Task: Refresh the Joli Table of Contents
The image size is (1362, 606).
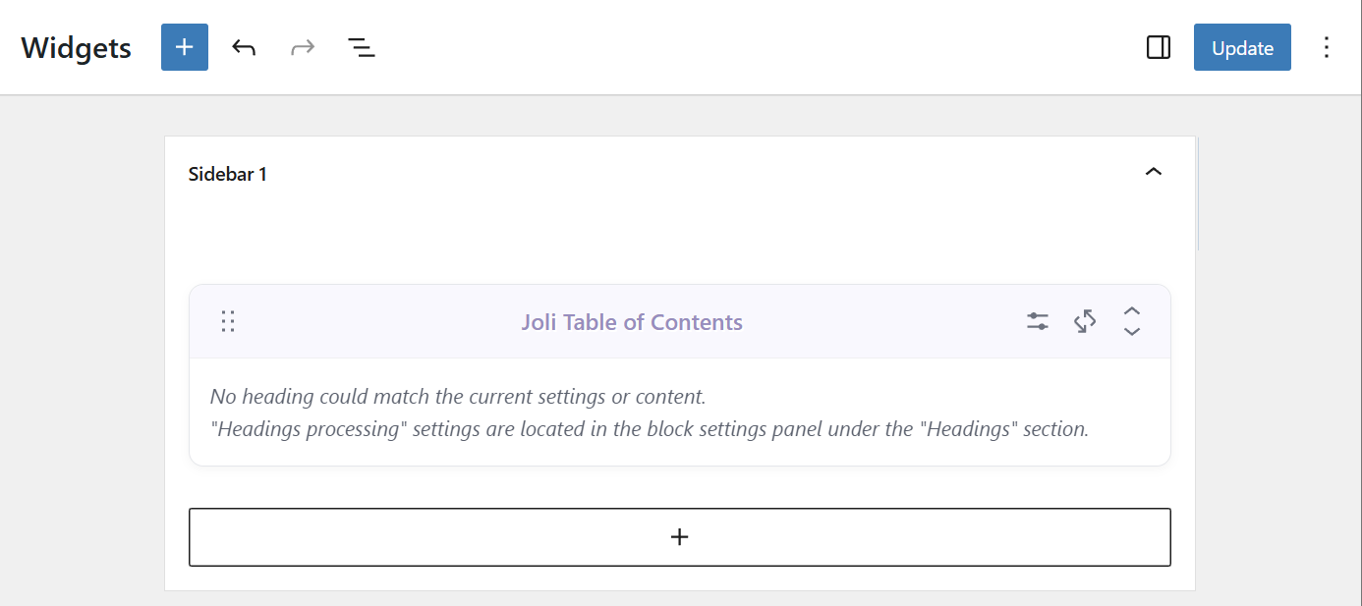Action: [1085, 321]
